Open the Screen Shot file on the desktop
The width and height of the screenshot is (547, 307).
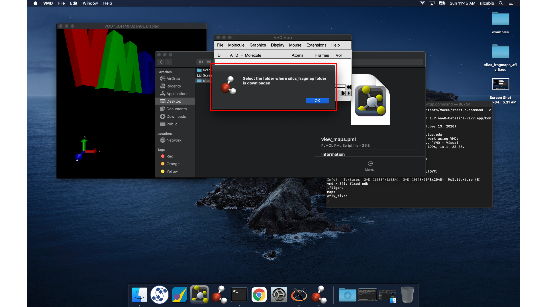pos(500,91)
